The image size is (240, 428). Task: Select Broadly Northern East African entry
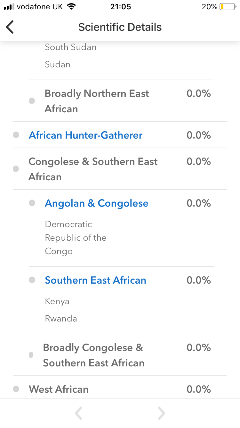[97, 101]
